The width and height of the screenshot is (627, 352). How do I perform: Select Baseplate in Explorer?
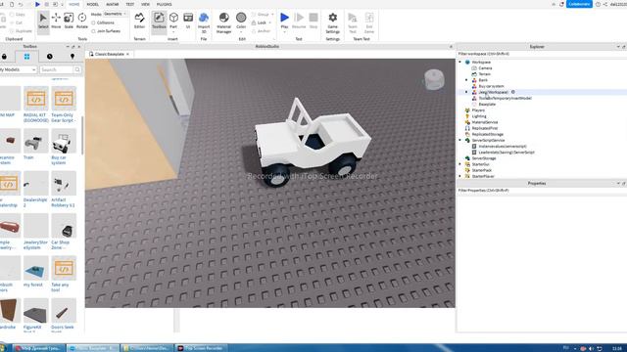(x=487, y=104)
